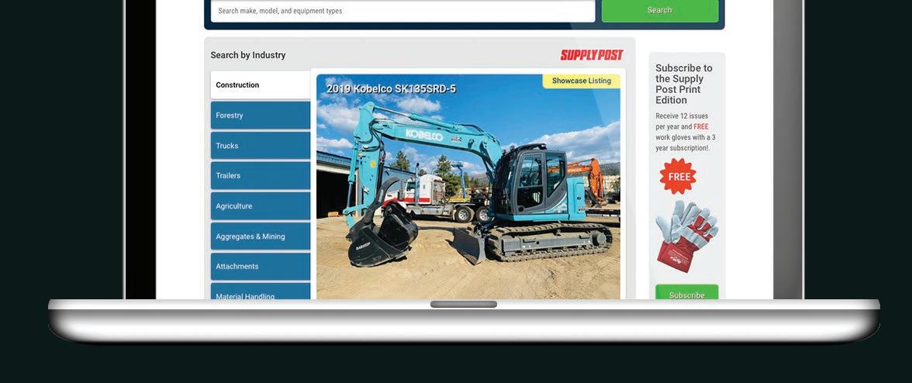The image size is (912, 383).
Task: Click the Supply Post logo
Action: pos(592,55)
